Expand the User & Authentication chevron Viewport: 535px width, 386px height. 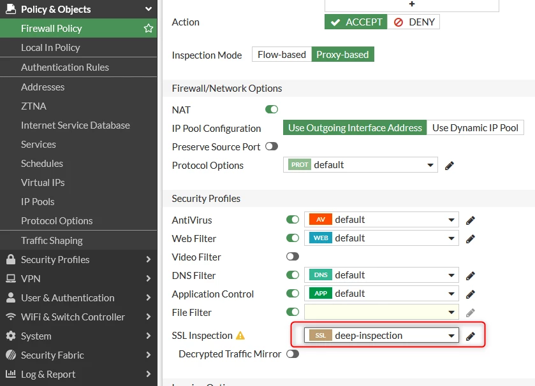point(149,297)
